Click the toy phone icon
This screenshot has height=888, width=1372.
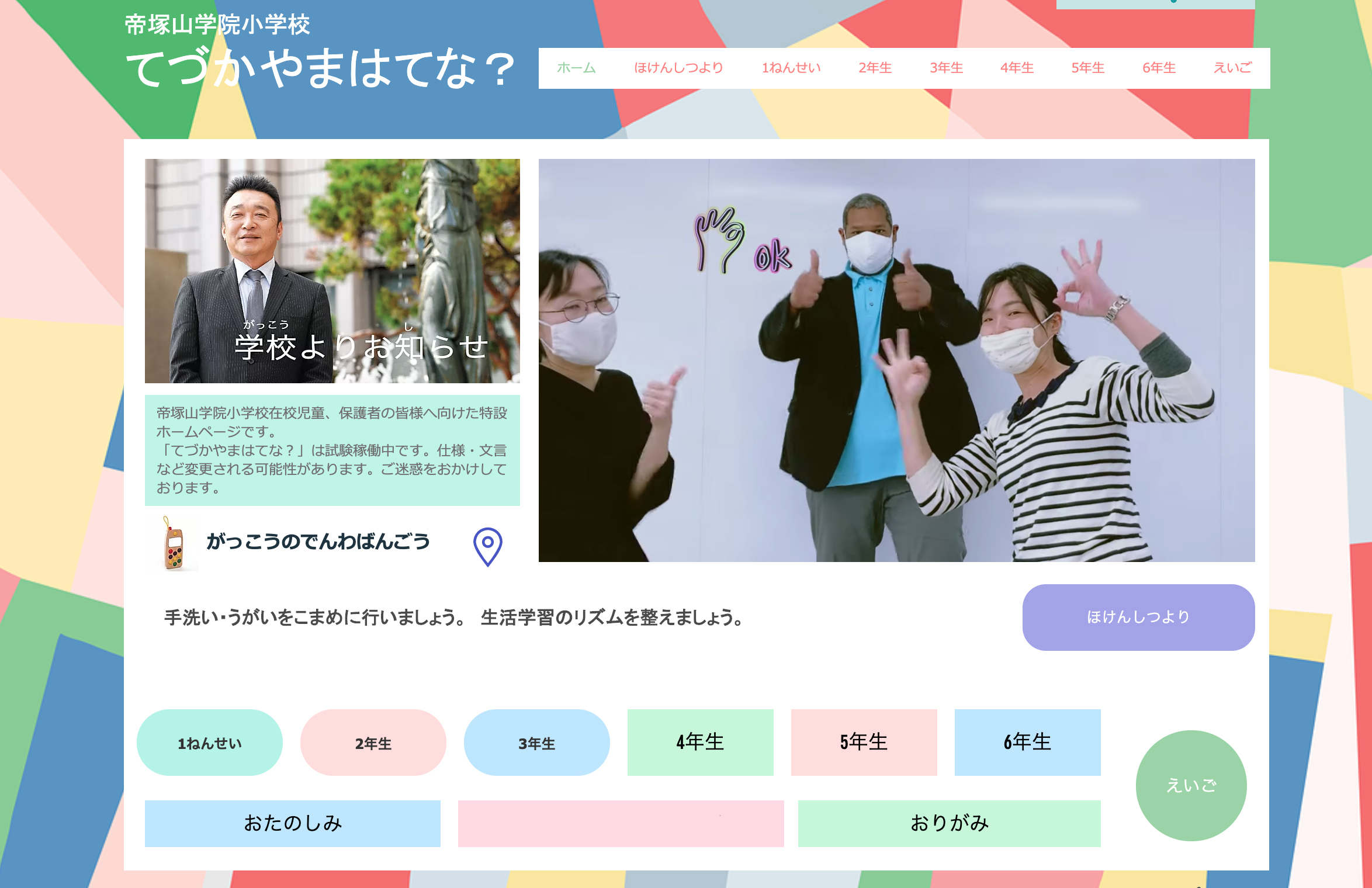click(x=174, y=544)
